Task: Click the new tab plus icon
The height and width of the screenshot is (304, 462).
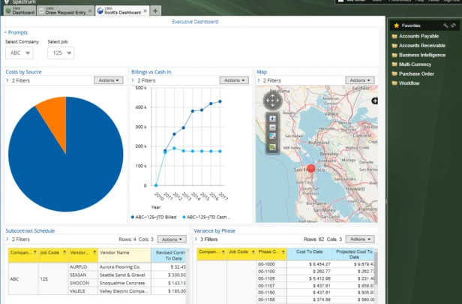Action: pos(155,11)
